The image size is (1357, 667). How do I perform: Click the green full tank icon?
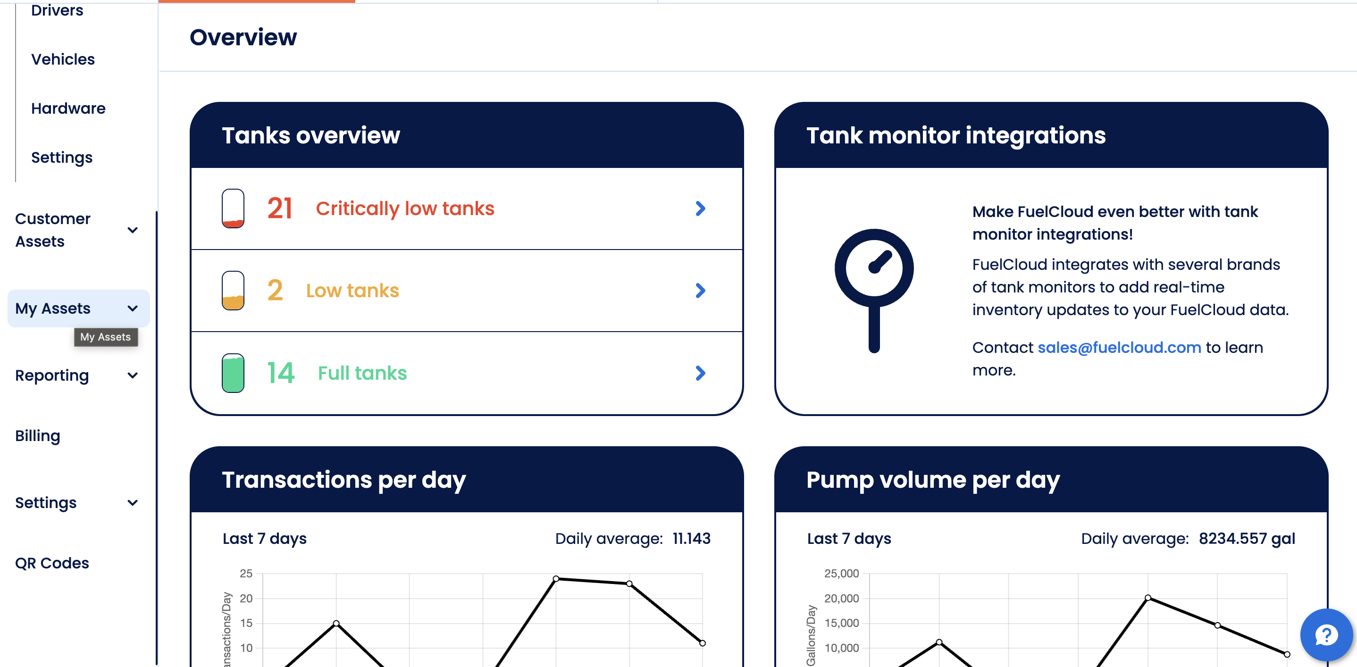(233, 373)
